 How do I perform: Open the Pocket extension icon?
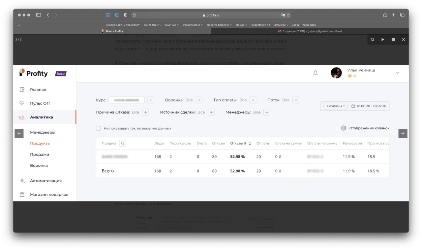click(108, 15)
